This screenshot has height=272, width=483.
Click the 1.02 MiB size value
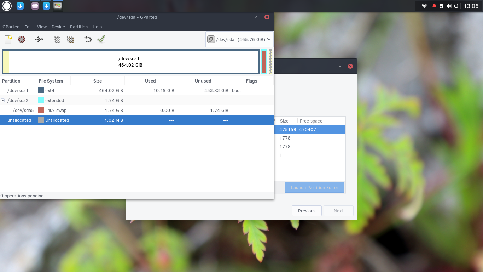114,120
